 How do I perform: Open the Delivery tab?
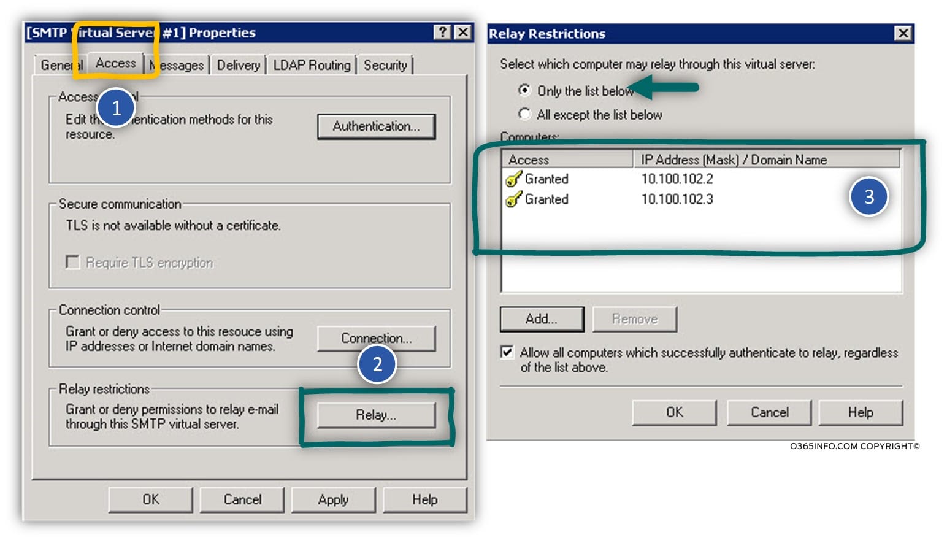coord(239,65)
